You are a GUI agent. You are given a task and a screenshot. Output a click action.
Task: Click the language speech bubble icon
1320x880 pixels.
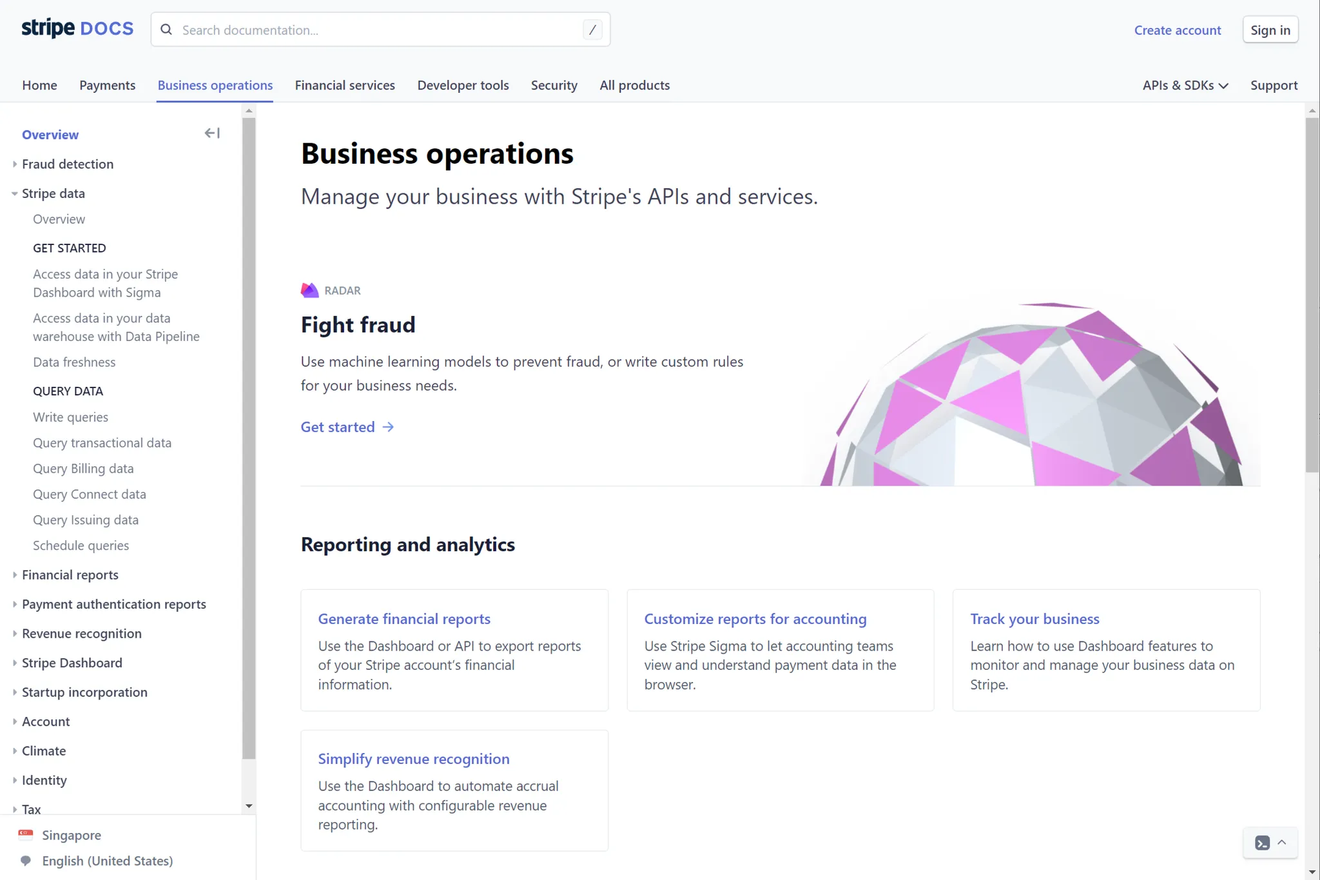click(x=26, y=861)
